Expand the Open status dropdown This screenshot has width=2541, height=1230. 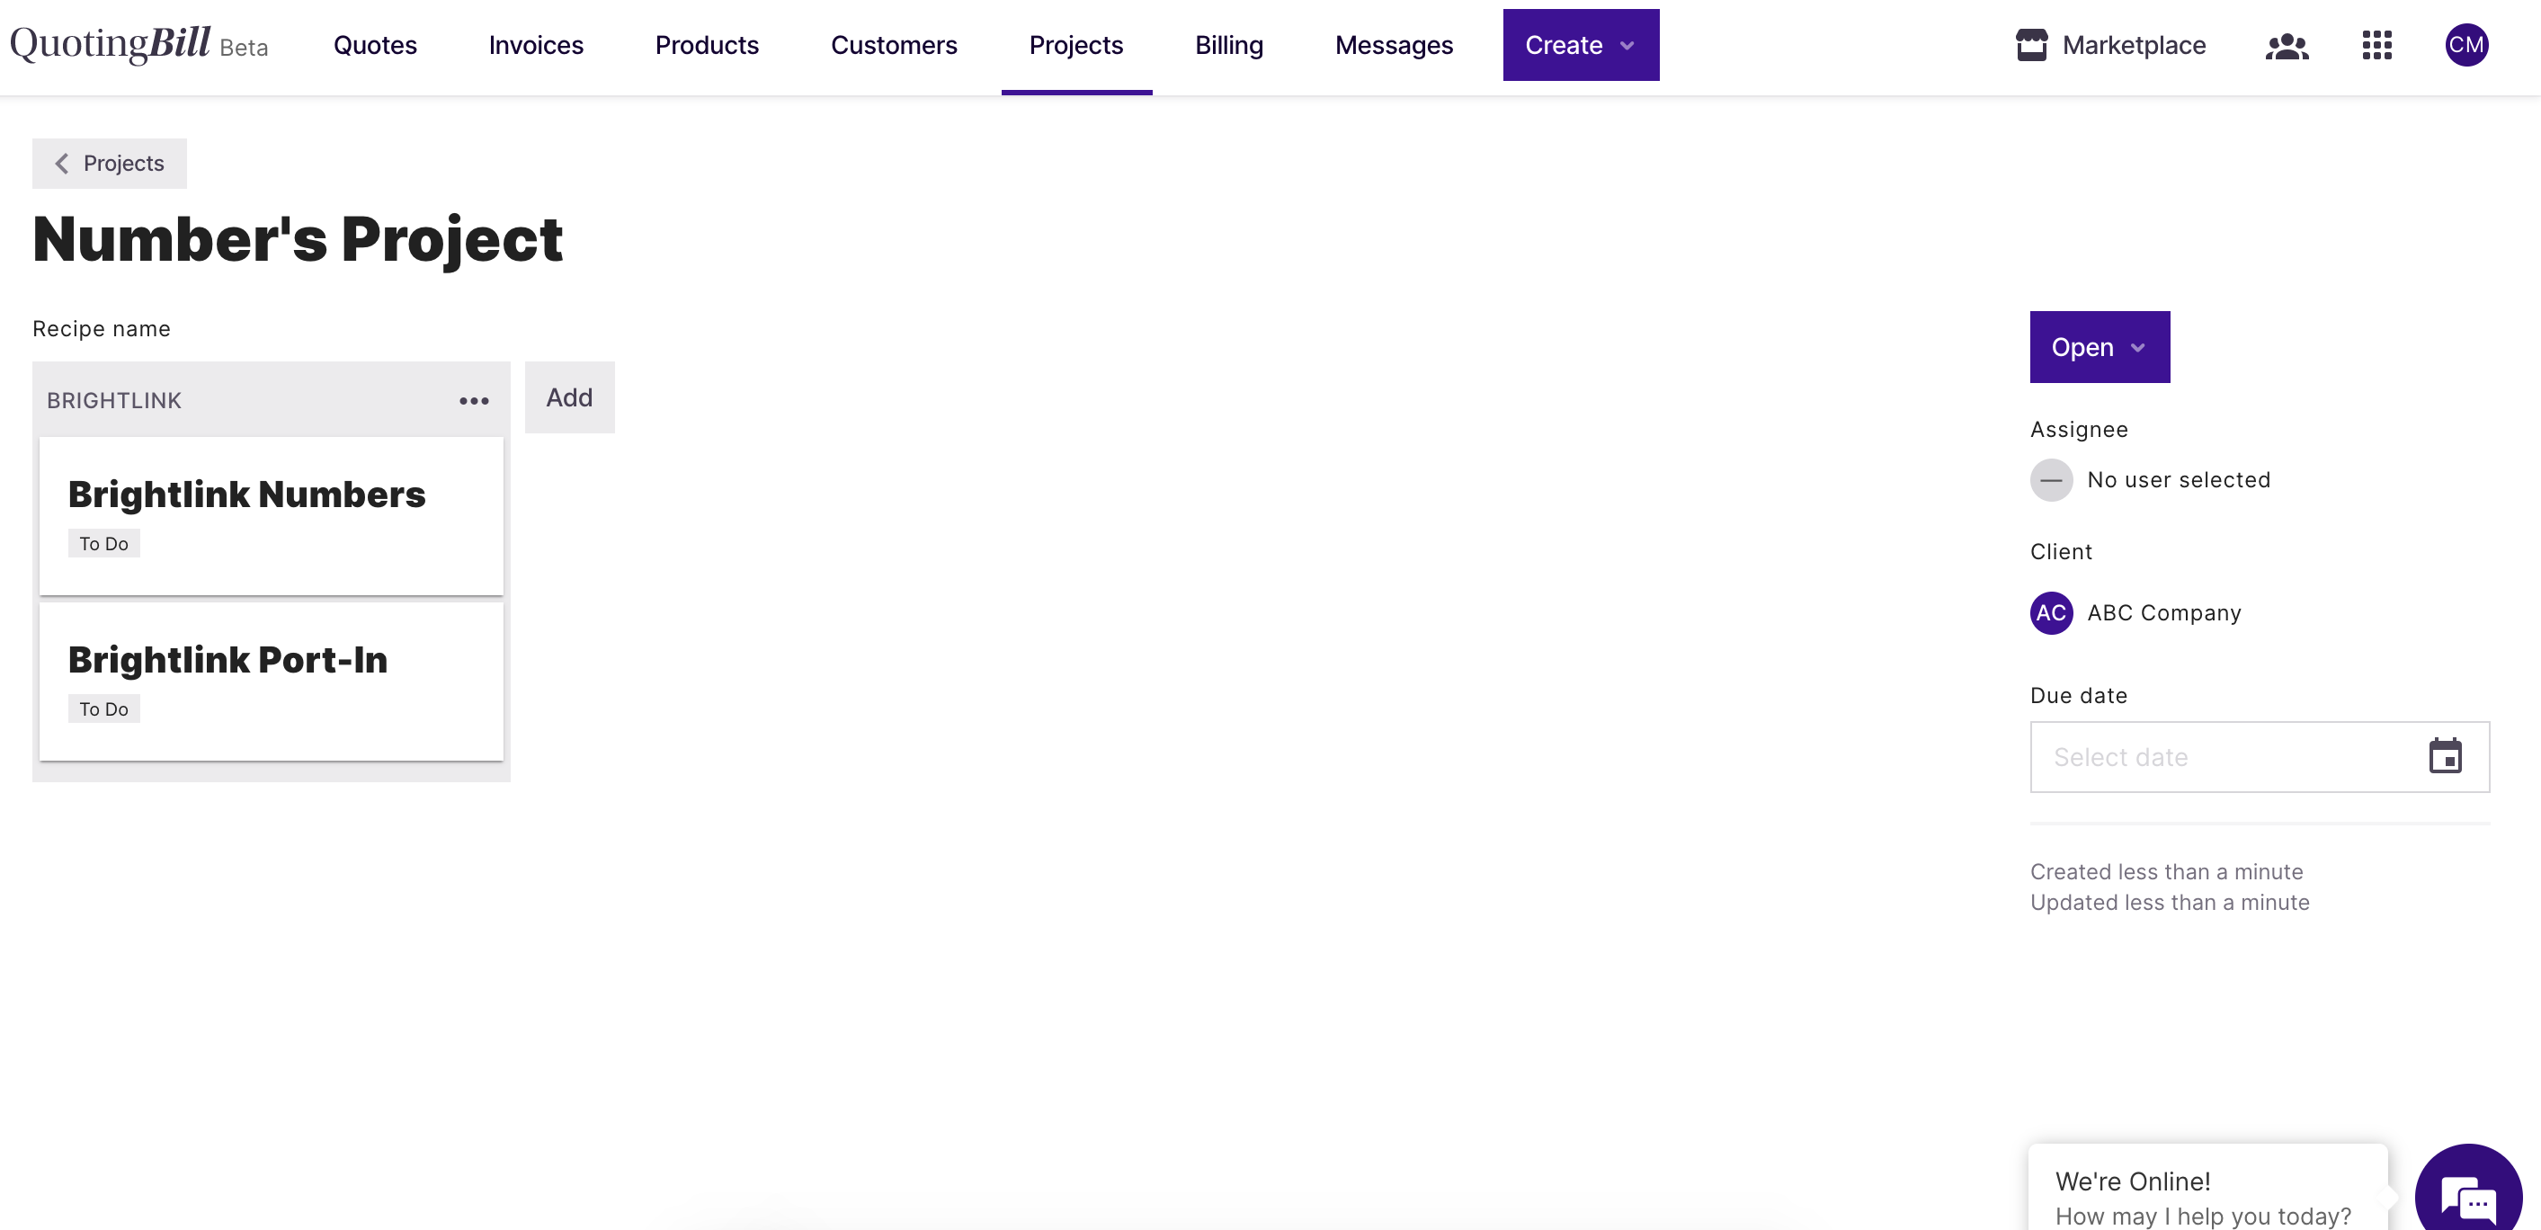[x=2098, y=347]
